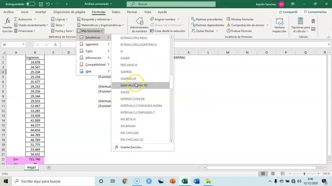Expand the Compatibilidad submenu
The height and width of the screenshot is (186, 332).
click(x=94, y=65)
